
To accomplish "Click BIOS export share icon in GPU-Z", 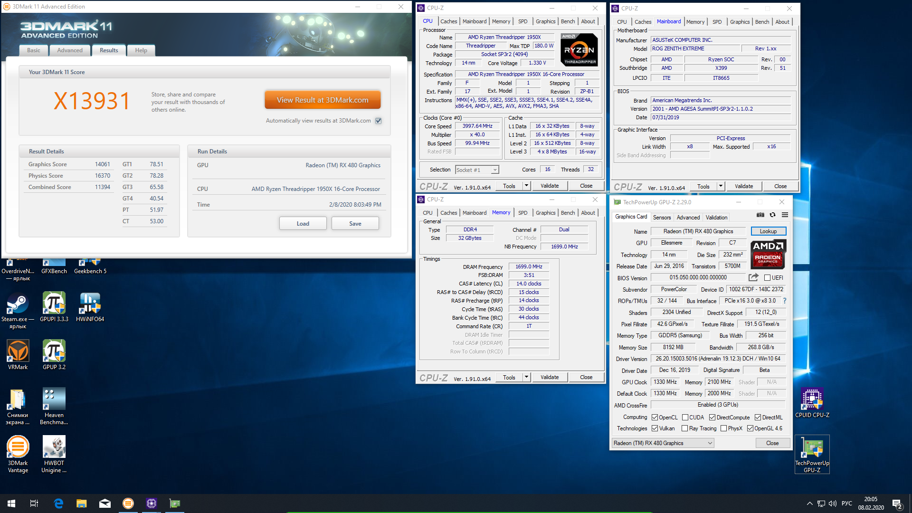I will 753,277.
